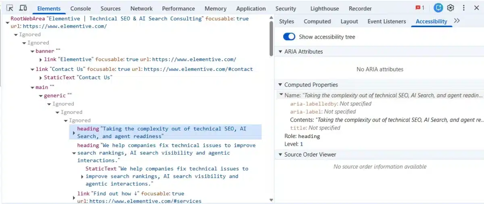Click the scrollbar up arrow in tree pane

[271, 18]
